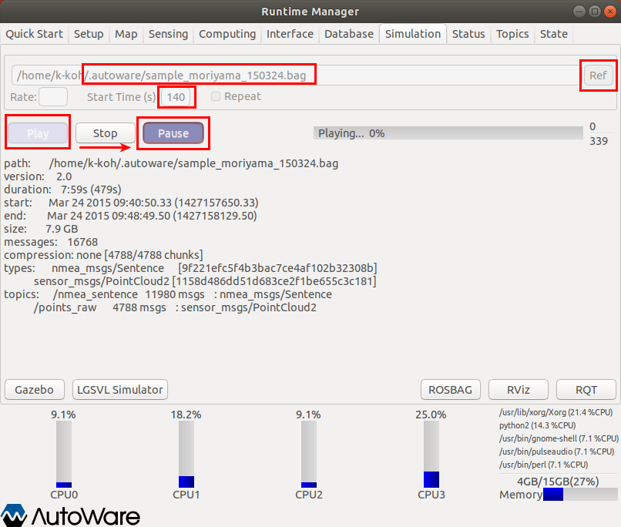Open the ROSBAG tool
Viewport: 621px width, 527px height.
pos(450,390)
